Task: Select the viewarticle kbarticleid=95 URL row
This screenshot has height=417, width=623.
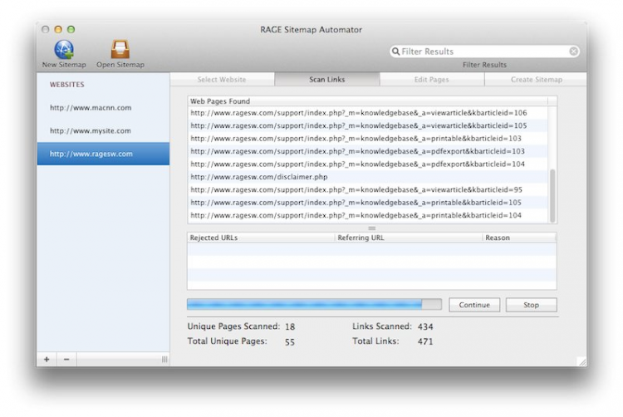Action: [x=367, y=189]
